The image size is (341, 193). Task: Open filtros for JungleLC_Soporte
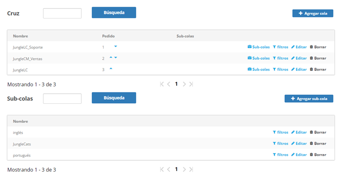(281, 47)
